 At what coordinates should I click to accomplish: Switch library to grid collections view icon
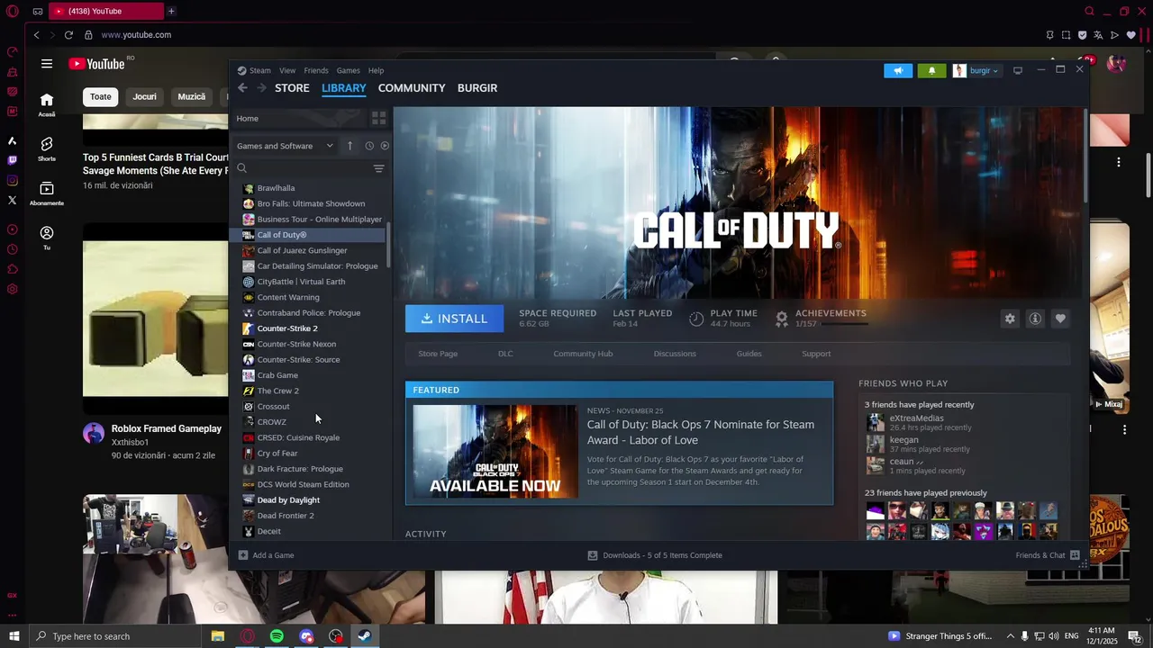tap(378, 118)
